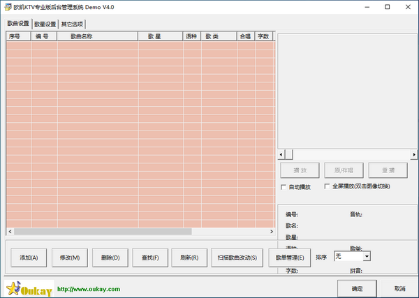Image resolution: width=419 pixels, height=298 pixels.
Task: Toggle the 全屏播放 checkbox
Action: coord(326,187)
